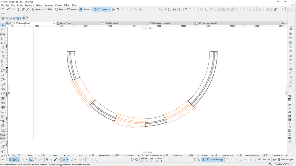Toggle the Guides button

coord(37,9)
